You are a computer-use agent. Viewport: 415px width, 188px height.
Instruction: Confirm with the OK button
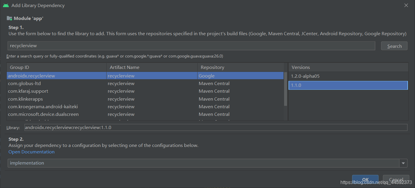pyautogui.click(x=365, y=179)
